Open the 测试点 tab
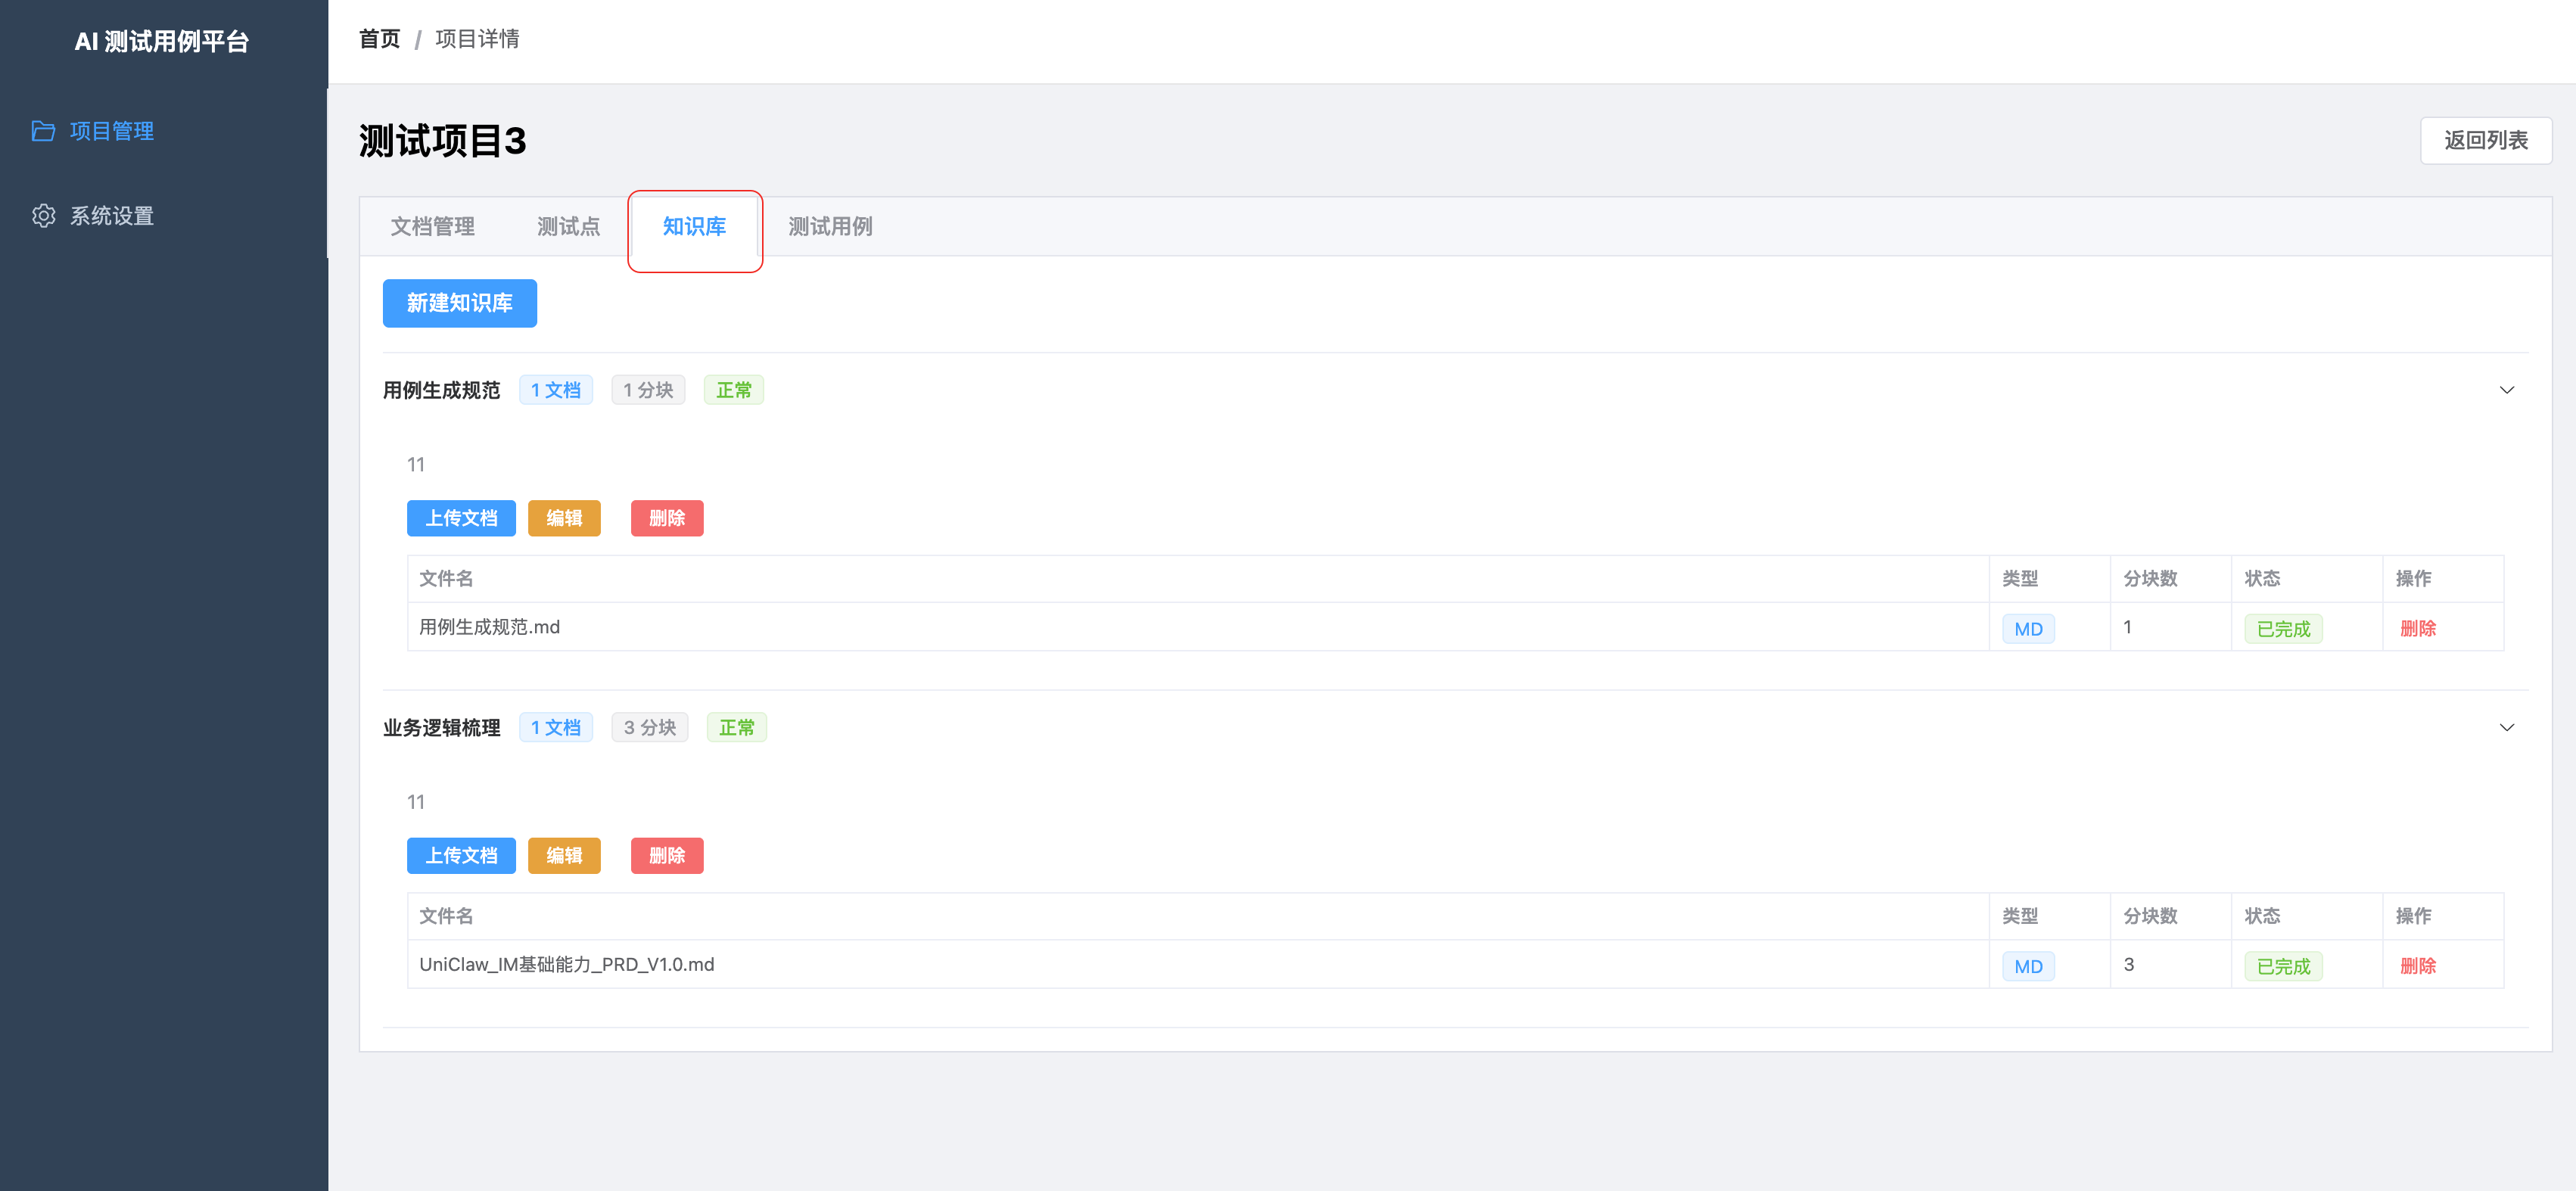Viewport: 2576px width, 1191px height. [x=568, y=227]
